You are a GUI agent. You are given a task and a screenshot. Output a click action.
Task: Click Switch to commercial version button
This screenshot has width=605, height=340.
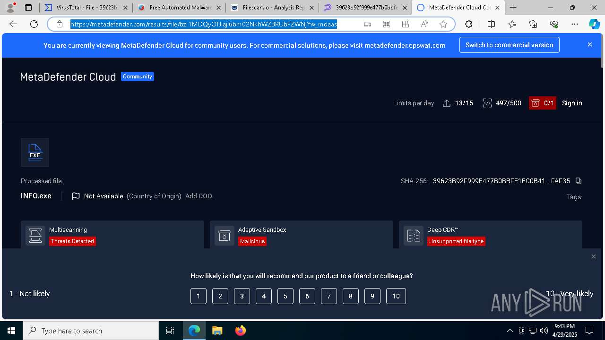(x=510, y=45)
